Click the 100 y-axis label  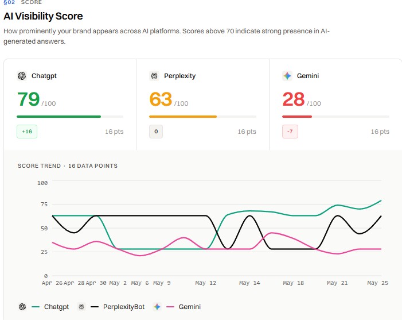[42, 183]
